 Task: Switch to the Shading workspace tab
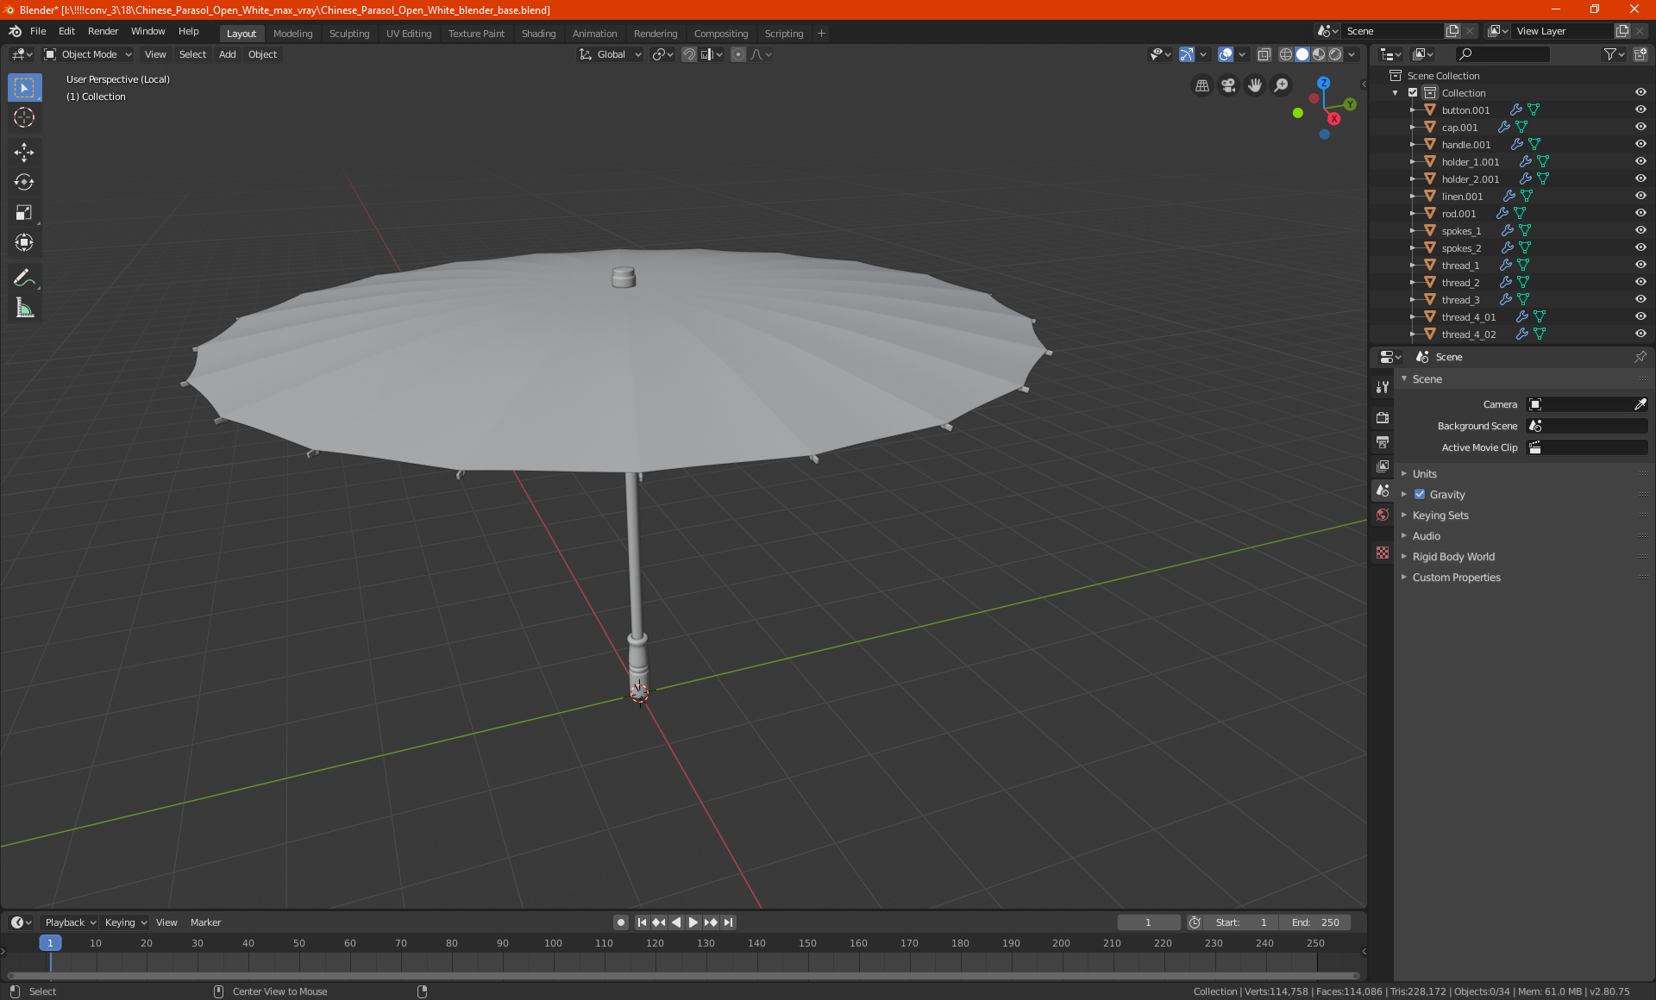pos(538,34)
